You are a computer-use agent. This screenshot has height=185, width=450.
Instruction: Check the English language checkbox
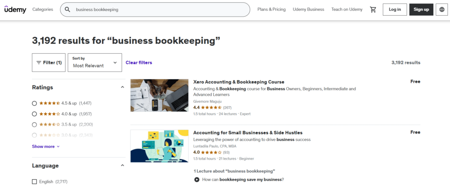point(34,182)
